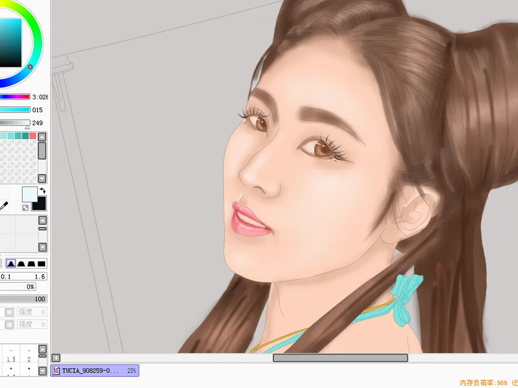
Task: Click the brush density 100 slider
Action: pos(24,299)
